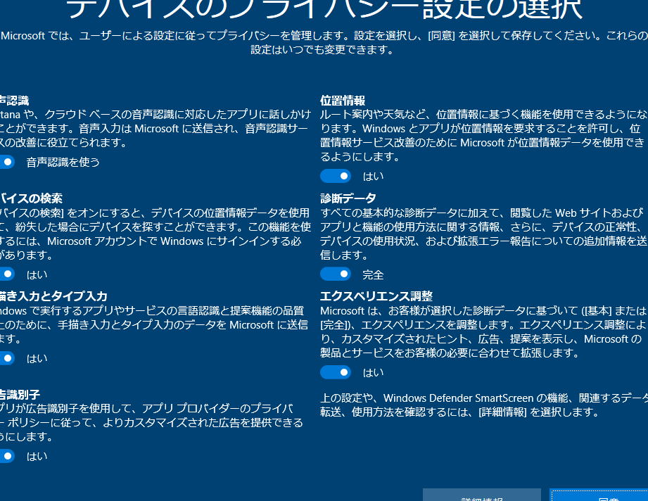Click the 完全 label beside diagnostics toggle
This screenshot has height=501, width=648.
(x=373, y=274)
